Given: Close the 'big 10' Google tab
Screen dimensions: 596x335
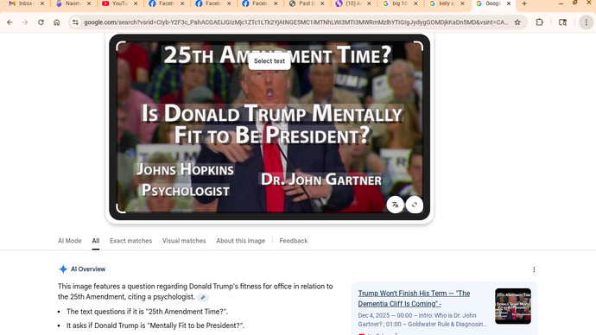Looking at the screenshot, I should [415, 3].
